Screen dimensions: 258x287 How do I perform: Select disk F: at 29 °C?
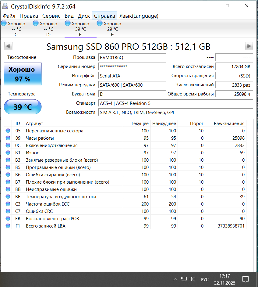112,29
